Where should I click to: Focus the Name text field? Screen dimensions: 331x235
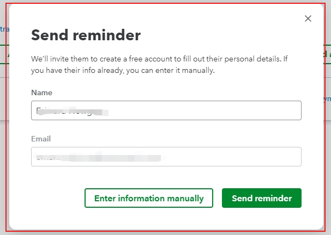click(166, 110)
